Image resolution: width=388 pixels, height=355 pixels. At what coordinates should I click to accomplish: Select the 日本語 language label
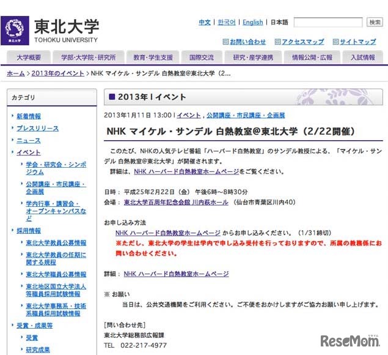[279, 22]
